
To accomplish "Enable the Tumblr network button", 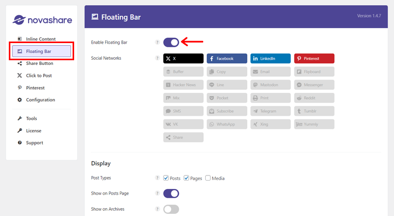I will coord(314,111).
